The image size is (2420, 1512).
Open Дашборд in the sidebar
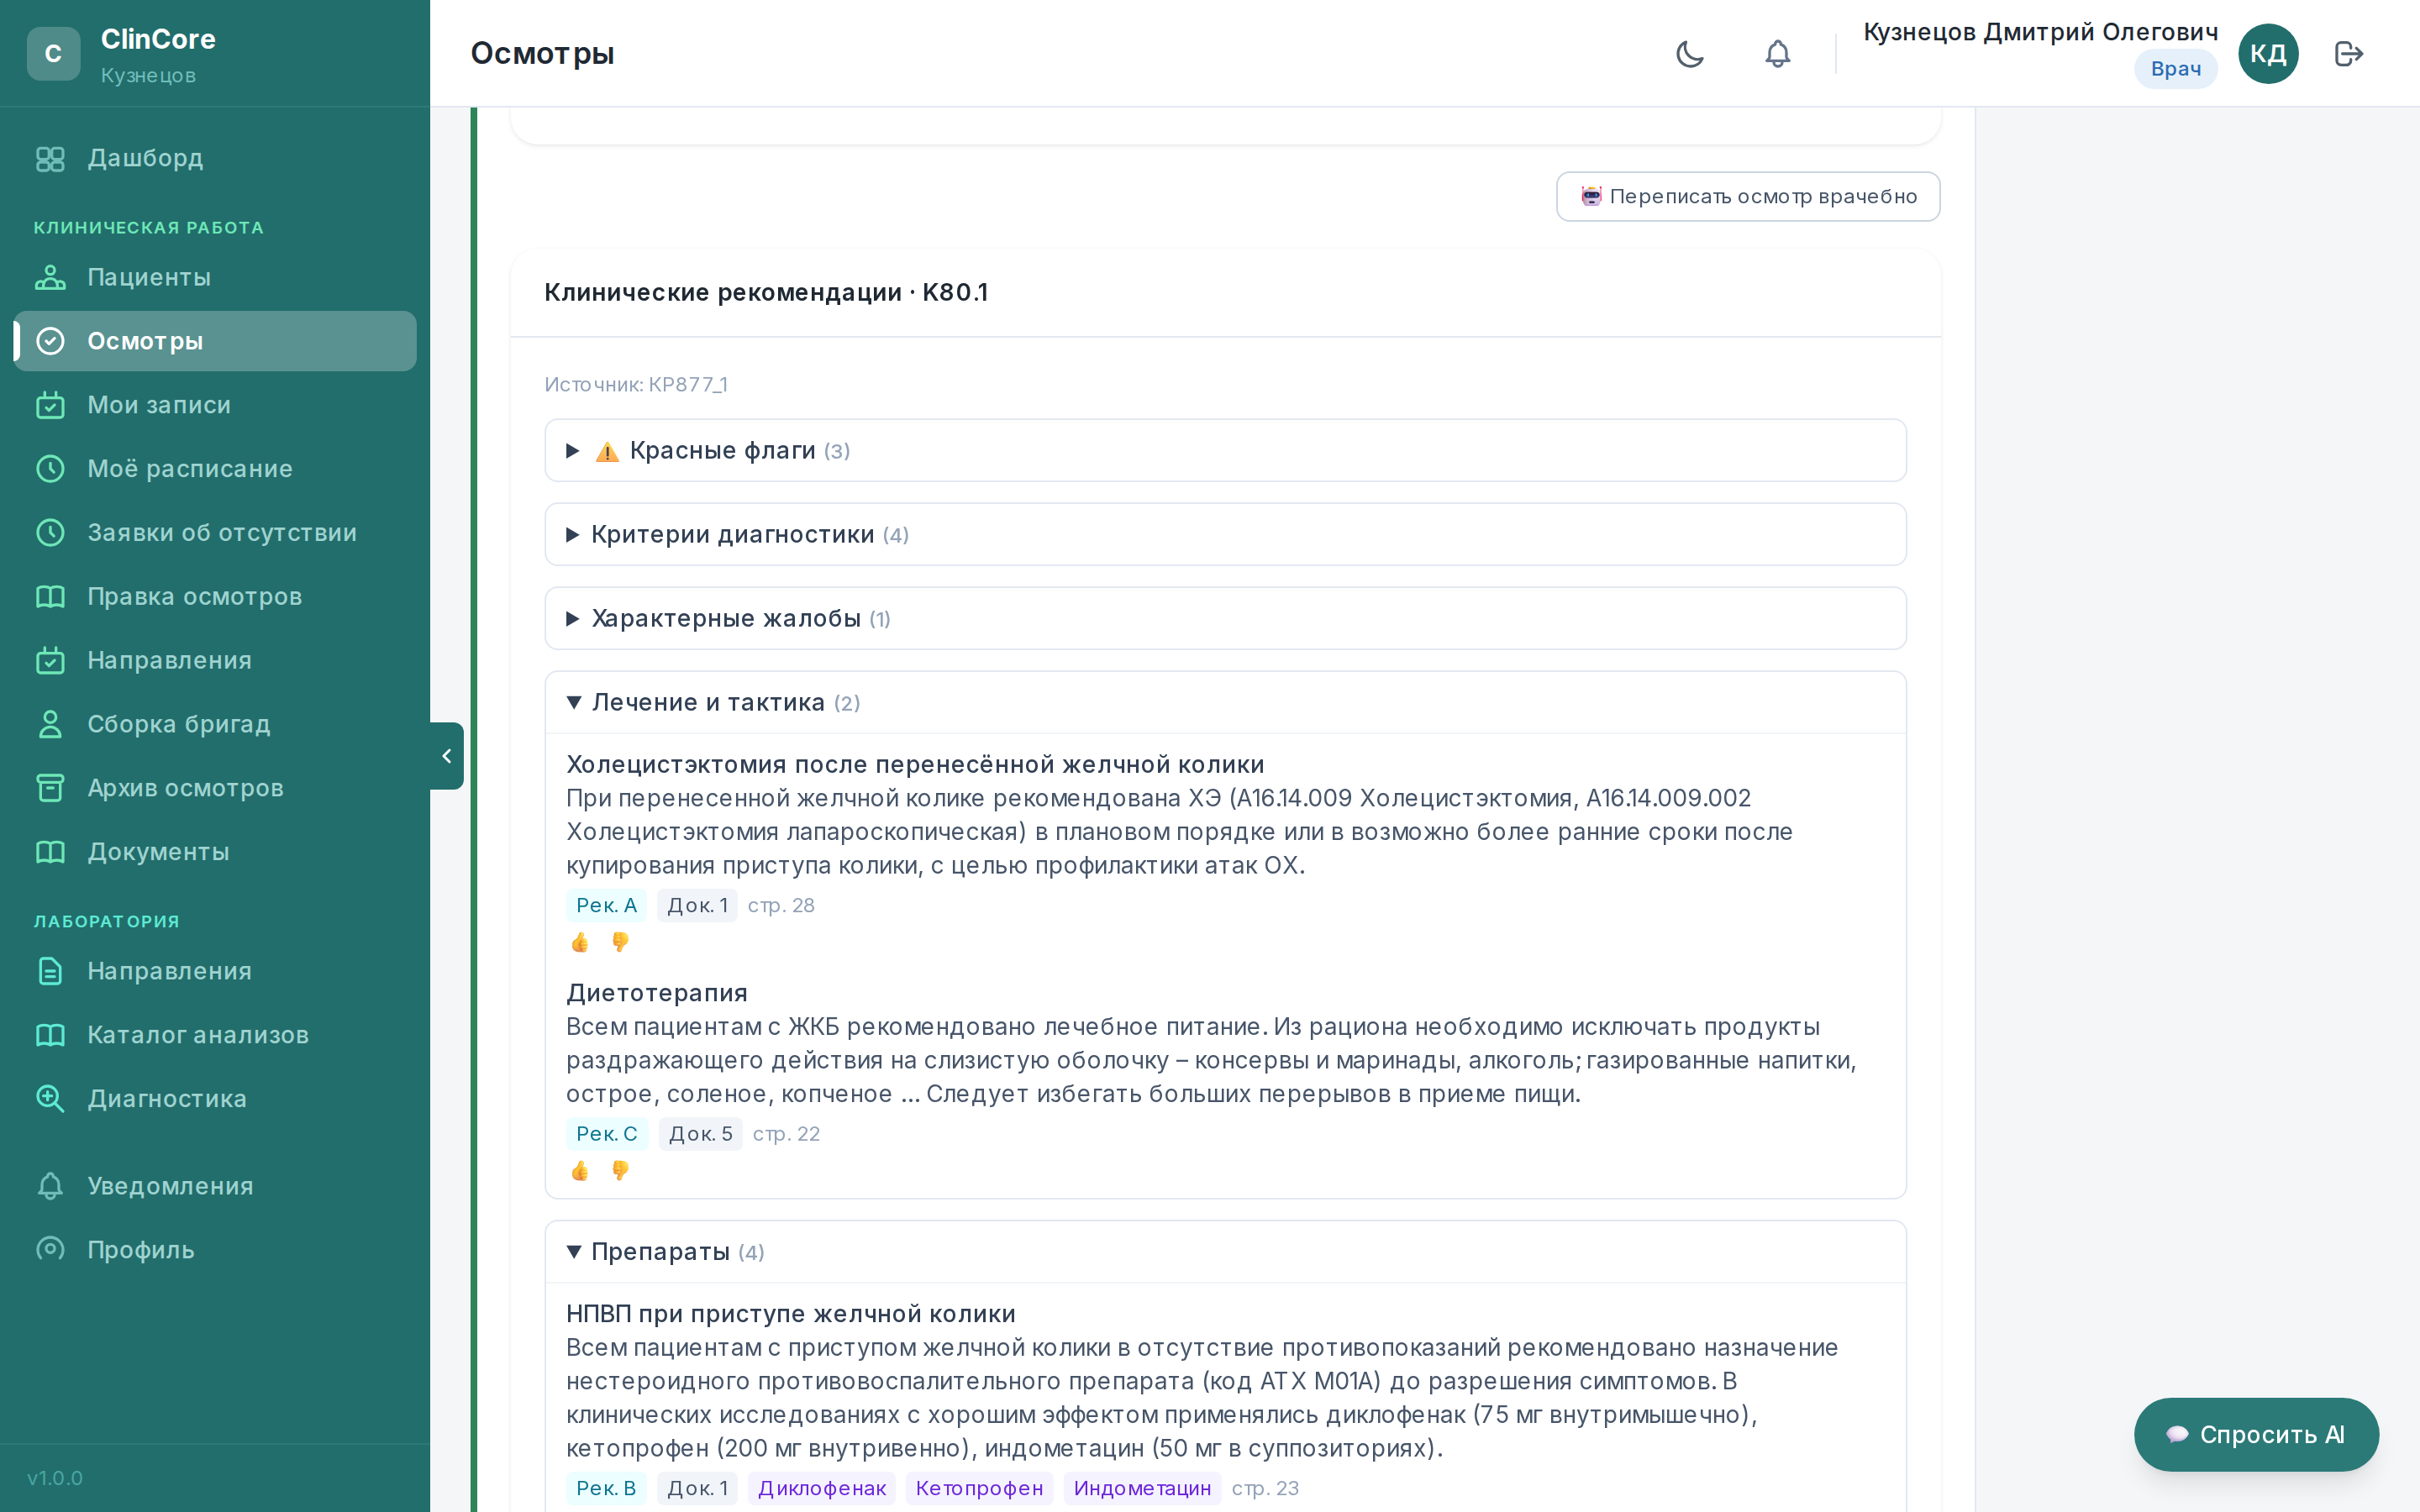point(215,158)
